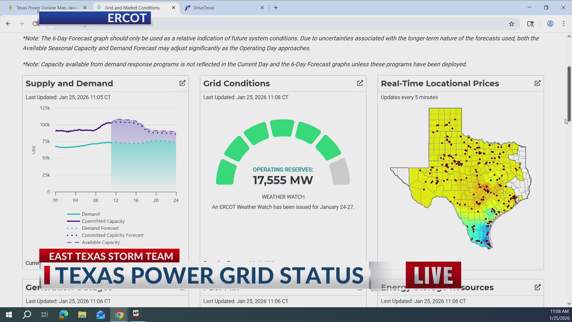The image size is (572, 322).
Task: Open Real-Time Locational Prices in new window
Action: 537,83
